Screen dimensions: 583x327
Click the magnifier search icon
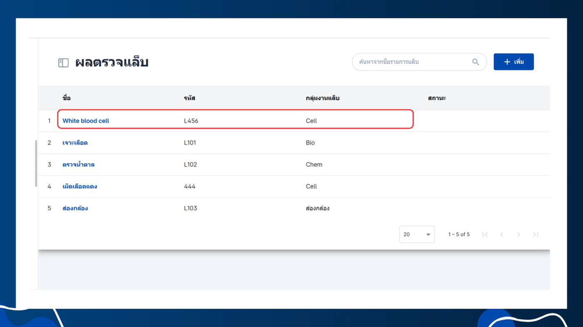(x=476, y=62)
